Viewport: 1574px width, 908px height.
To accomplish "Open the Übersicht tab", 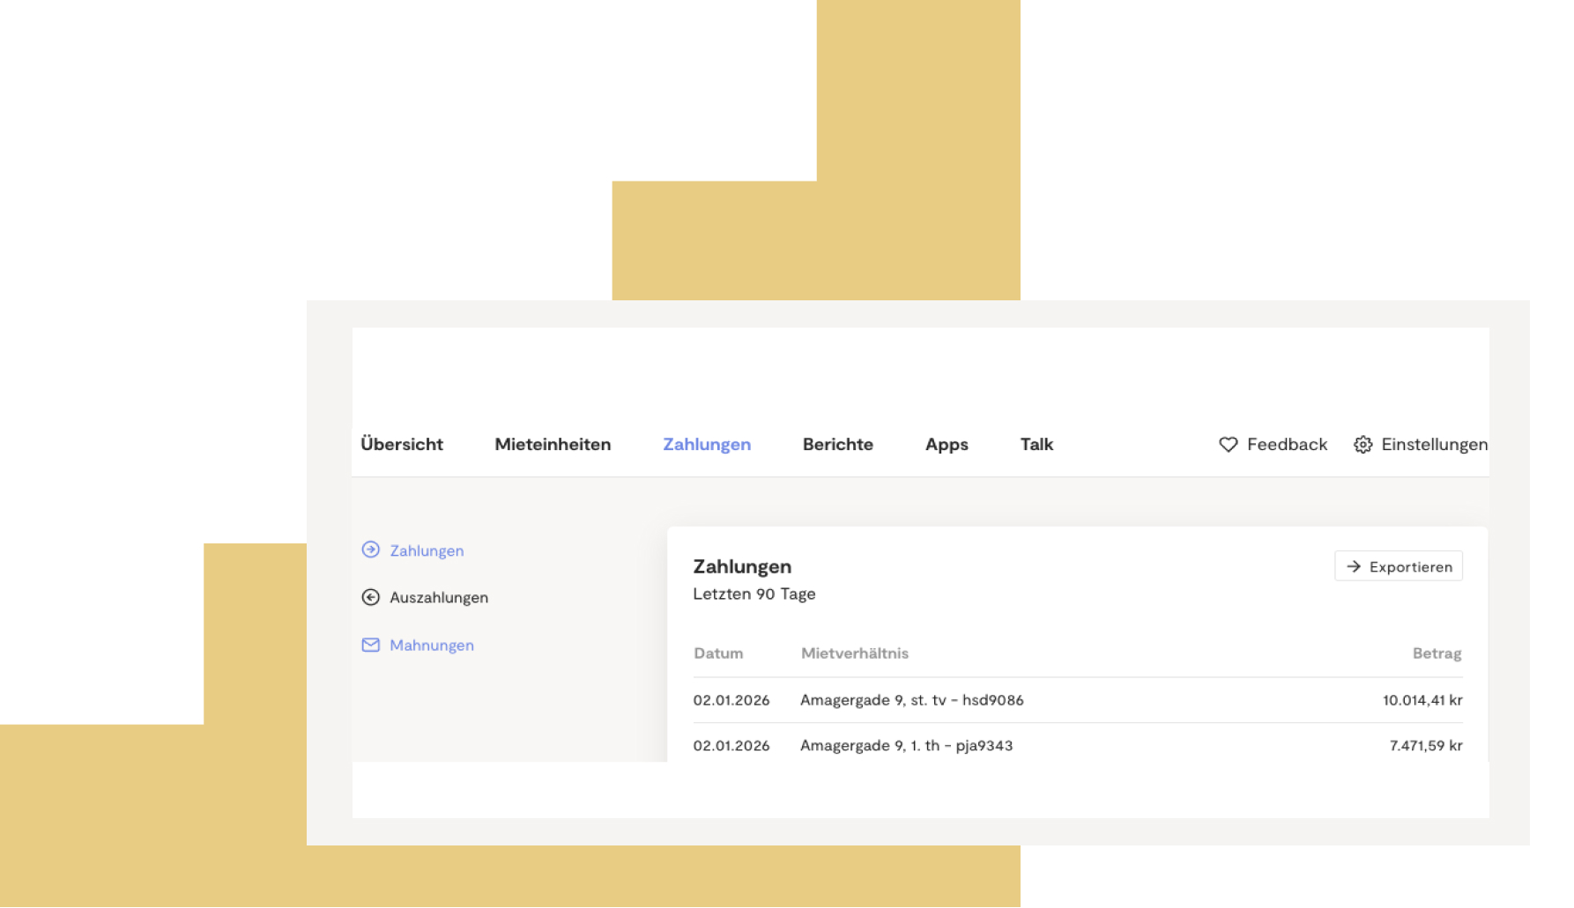I will click(402, 445).
